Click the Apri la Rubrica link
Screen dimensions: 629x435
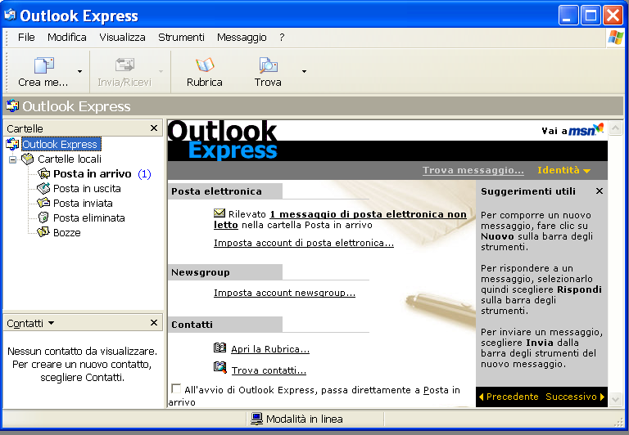(270, 349)
